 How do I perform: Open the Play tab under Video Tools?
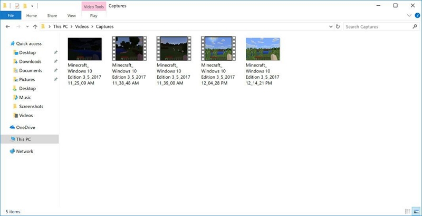coord(94,16)
